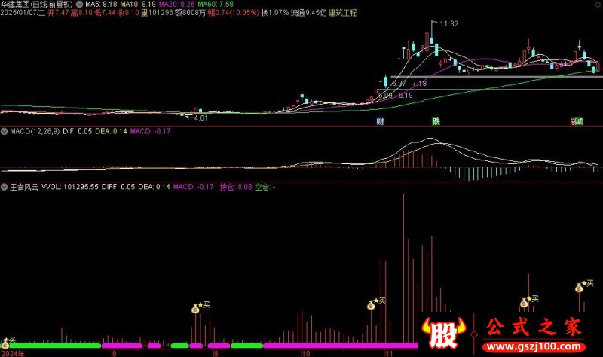Click the 建筑工程 sector link
Image resolution: width=603 pixels, height=357 pixels.
343,13
